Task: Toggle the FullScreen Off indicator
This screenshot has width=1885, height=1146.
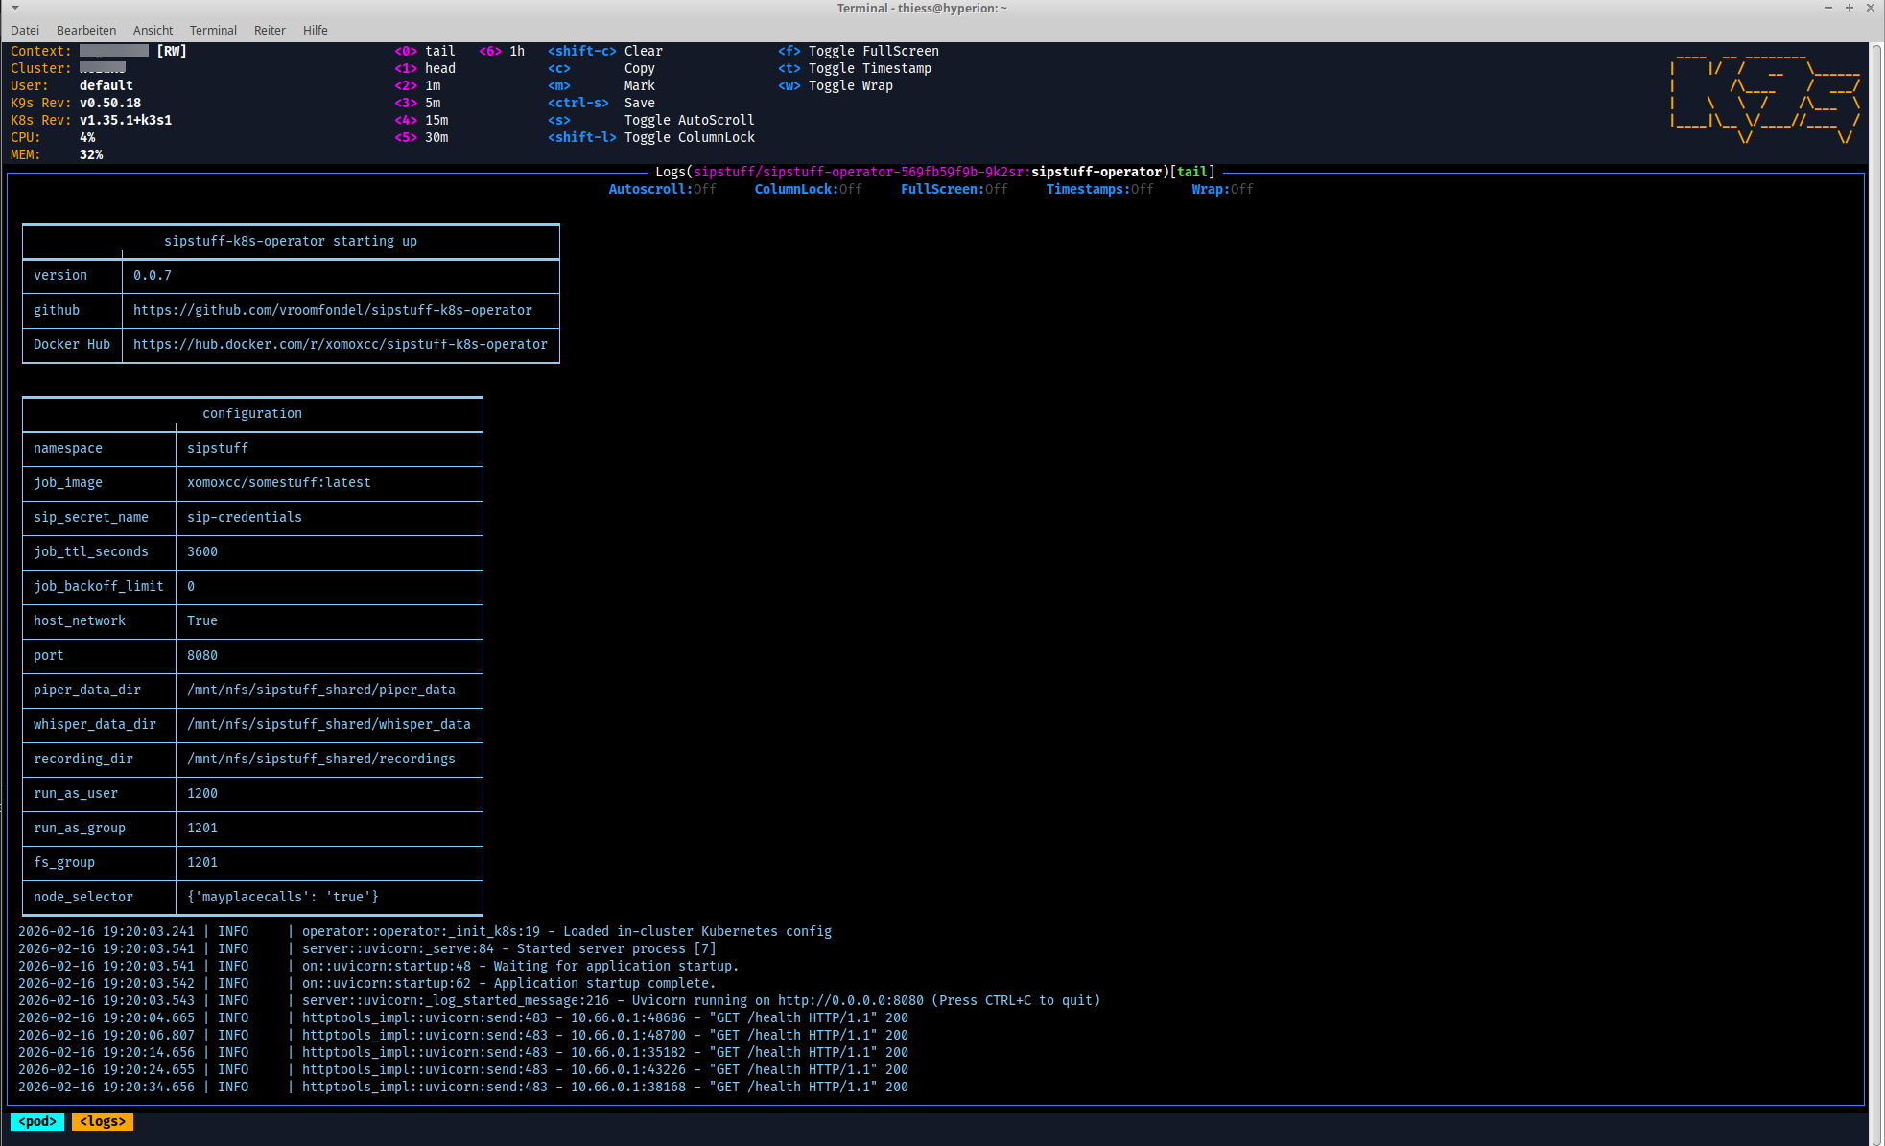Action: pos(954,189)
